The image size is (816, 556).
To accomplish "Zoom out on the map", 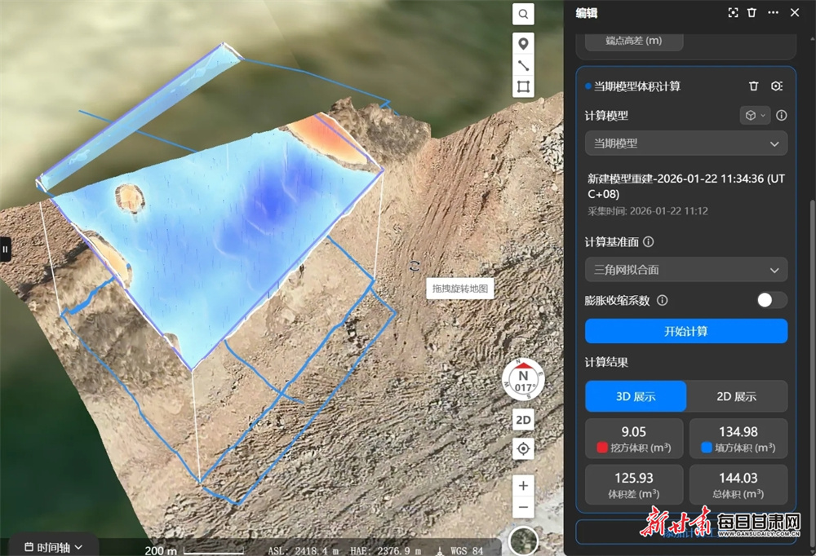I will coord(523,509).
